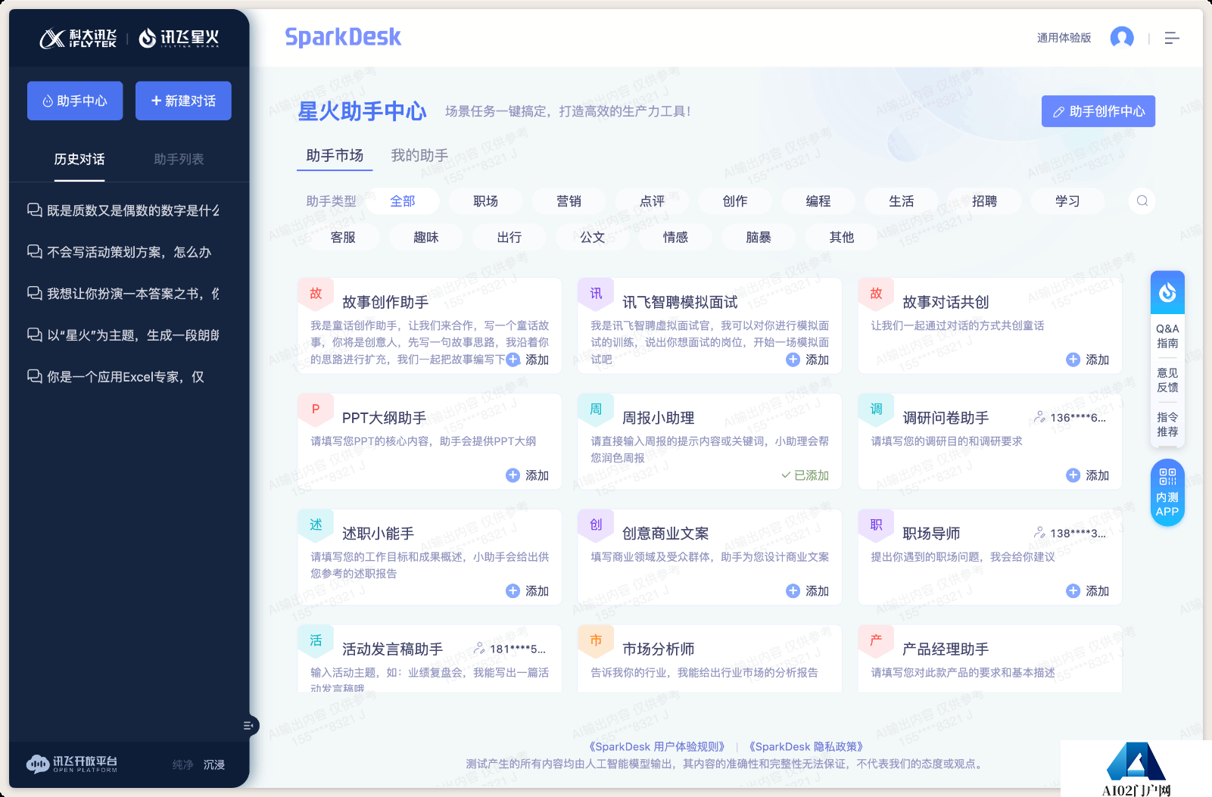Open SparkDesk 用户体验规则 link
Image resolution: width=1212 pixels, height=797 pixels.
[657, 747]
